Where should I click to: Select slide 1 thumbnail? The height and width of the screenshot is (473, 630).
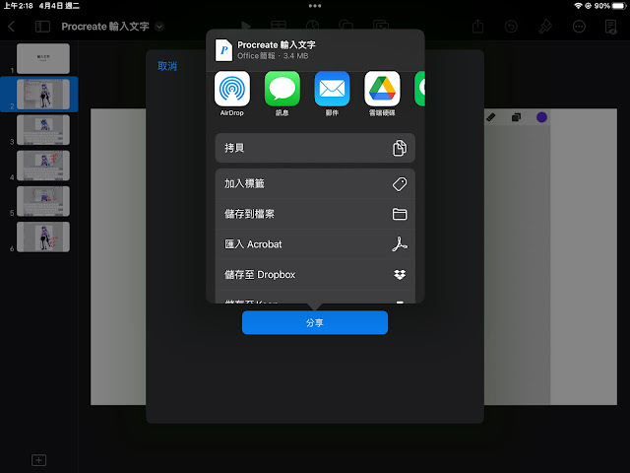43,59
